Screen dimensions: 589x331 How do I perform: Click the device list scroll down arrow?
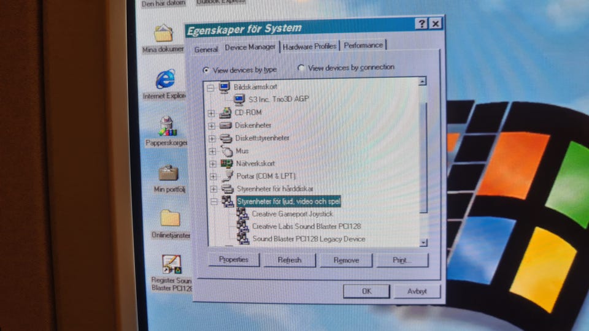[423, 243]
